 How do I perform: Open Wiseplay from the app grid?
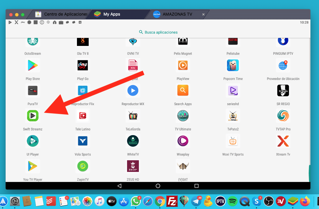pyautogui.click(x=183, y=141)
